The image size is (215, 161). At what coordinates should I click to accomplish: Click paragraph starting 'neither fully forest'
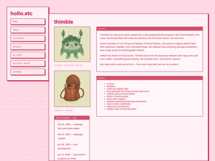(x=149, y=57)
